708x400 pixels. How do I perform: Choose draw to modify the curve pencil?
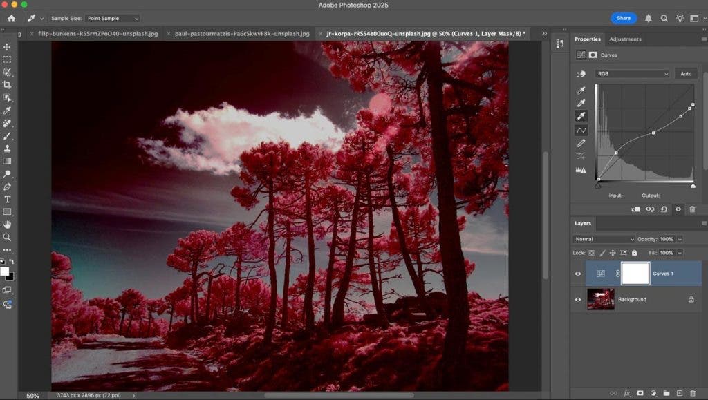(x=581, y=144)
